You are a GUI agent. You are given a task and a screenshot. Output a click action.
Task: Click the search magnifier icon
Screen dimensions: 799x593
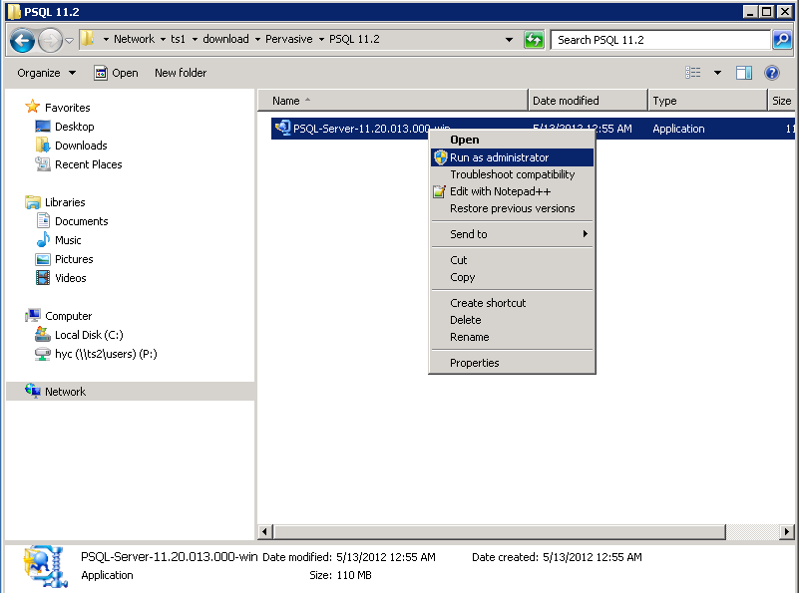point(782,40)
